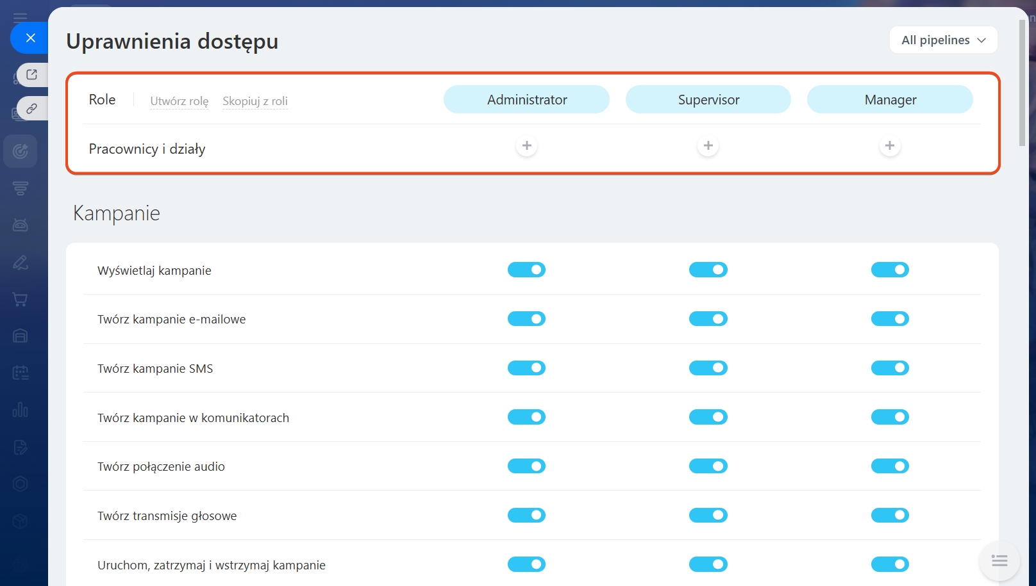1036x586 pixels.
Task: Toggle Twórz kampanie SMS for Supervisor
Action: coord(708,368)
